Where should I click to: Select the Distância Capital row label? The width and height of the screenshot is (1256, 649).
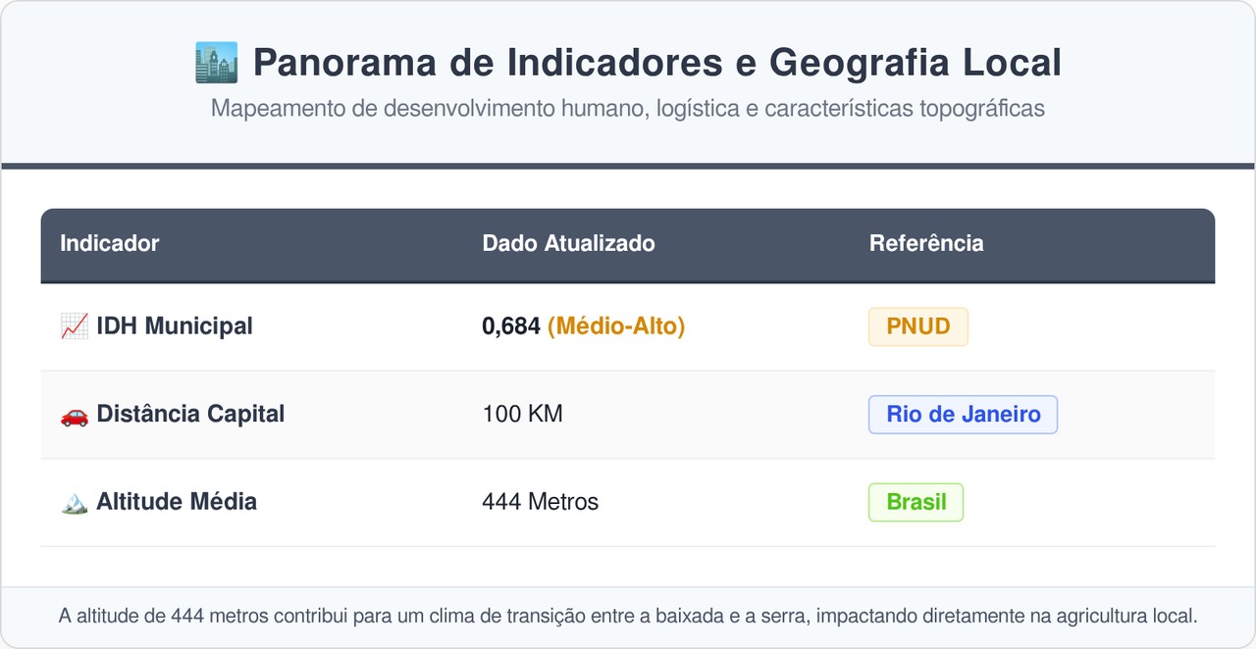point(189,415)
